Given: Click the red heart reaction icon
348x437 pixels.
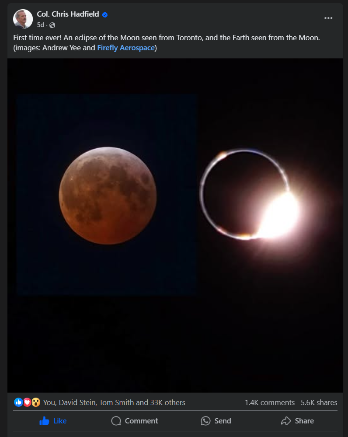Looking at the screenshot, I should pos(27,402).
